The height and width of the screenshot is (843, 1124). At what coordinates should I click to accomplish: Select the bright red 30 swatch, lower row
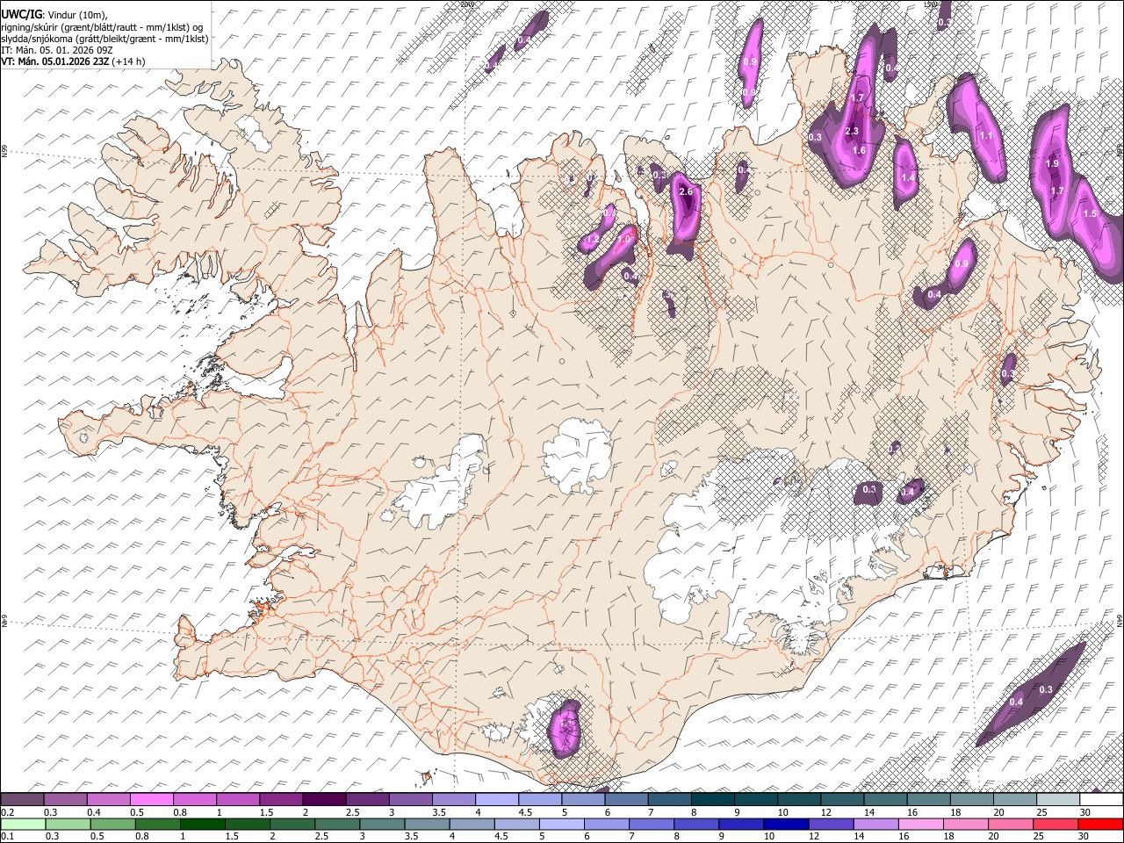coord(1101,824)
